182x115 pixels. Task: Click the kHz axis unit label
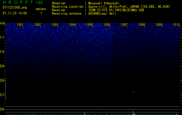point(3,23)
